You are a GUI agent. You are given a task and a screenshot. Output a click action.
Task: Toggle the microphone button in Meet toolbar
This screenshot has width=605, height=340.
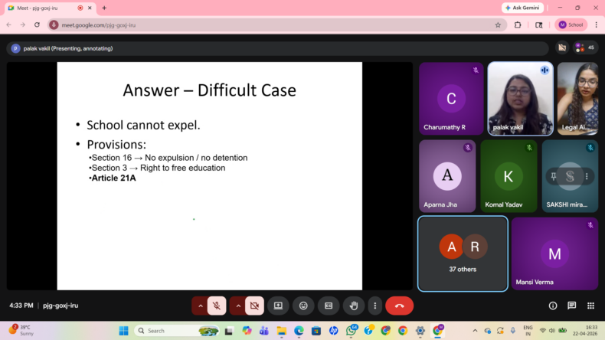tap(217, 306)
